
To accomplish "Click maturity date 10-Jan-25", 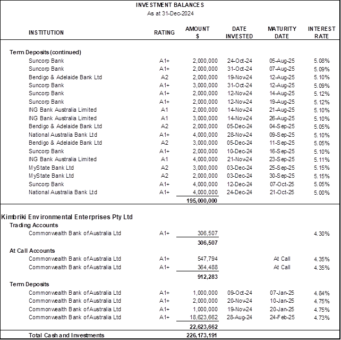I will [282, 301].
